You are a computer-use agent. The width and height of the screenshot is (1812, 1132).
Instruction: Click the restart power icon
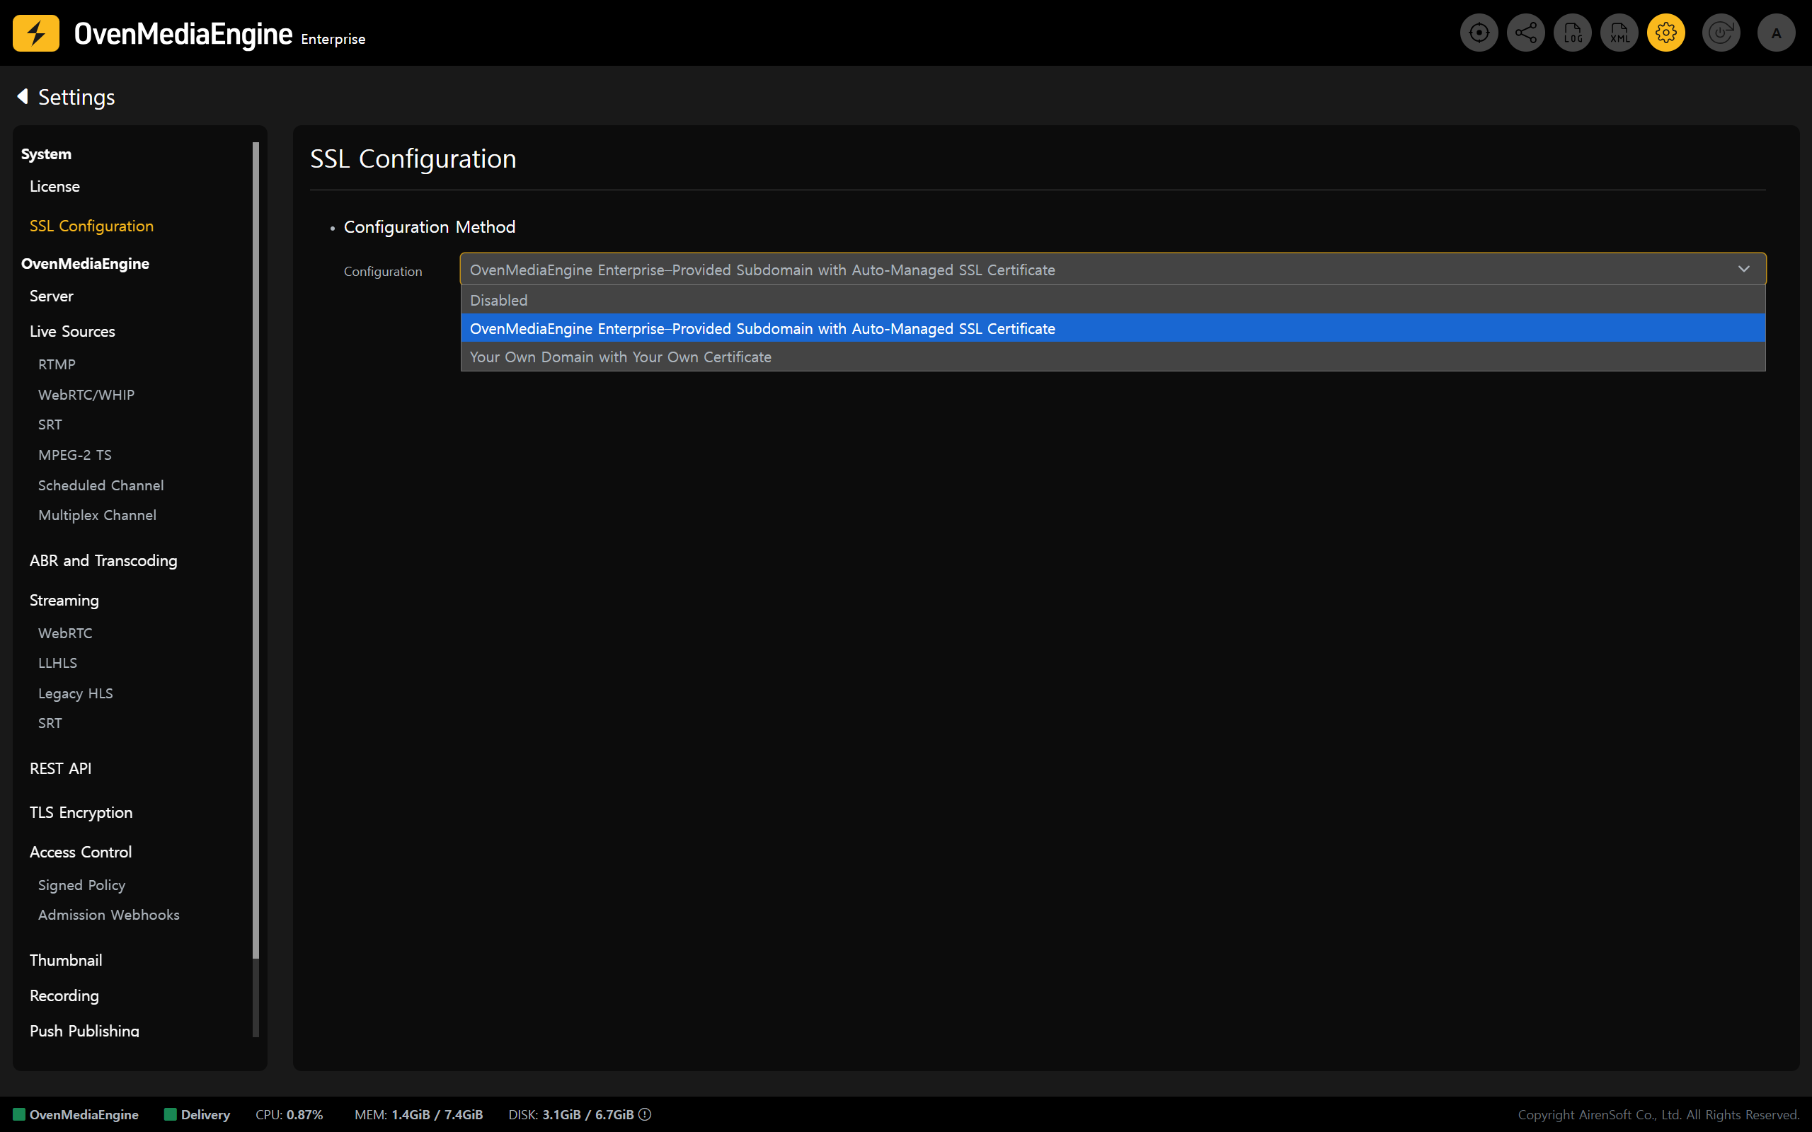(x=1720, y=33)
